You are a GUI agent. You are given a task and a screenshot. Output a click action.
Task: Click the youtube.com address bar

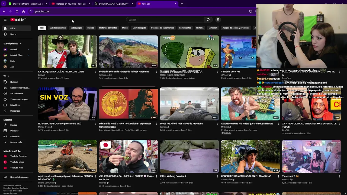[141, 11]
